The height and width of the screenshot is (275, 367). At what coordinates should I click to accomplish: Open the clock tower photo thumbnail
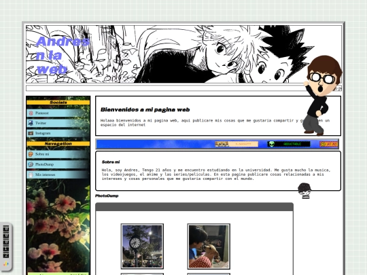142,246
